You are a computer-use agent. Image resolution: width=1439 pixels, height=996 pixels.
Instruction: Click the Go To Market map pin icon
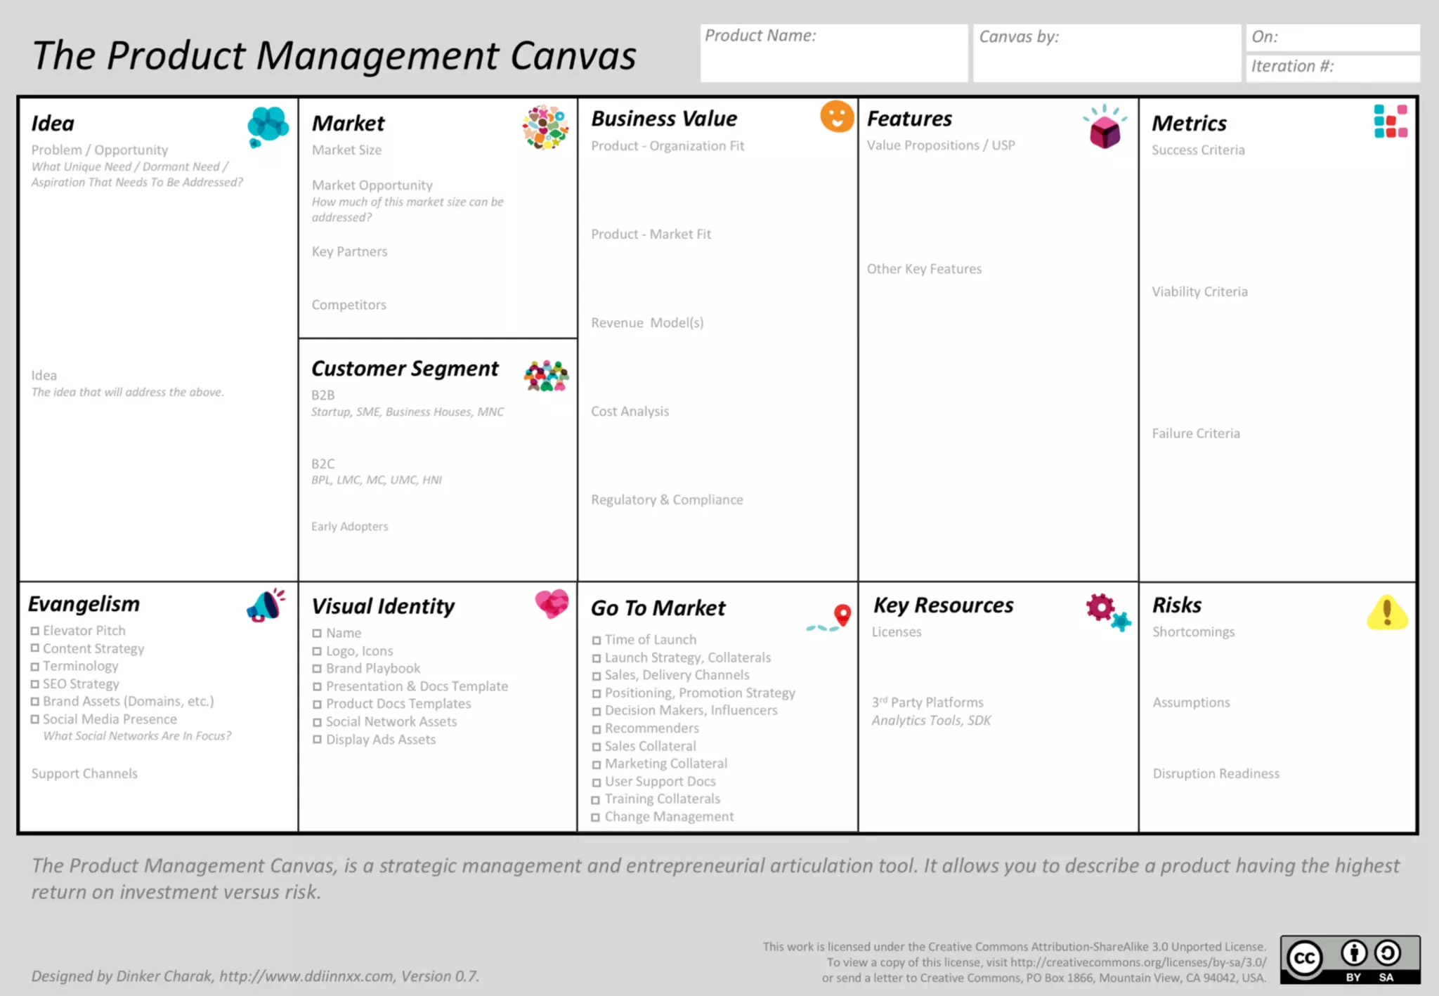[x=829, y=618]
